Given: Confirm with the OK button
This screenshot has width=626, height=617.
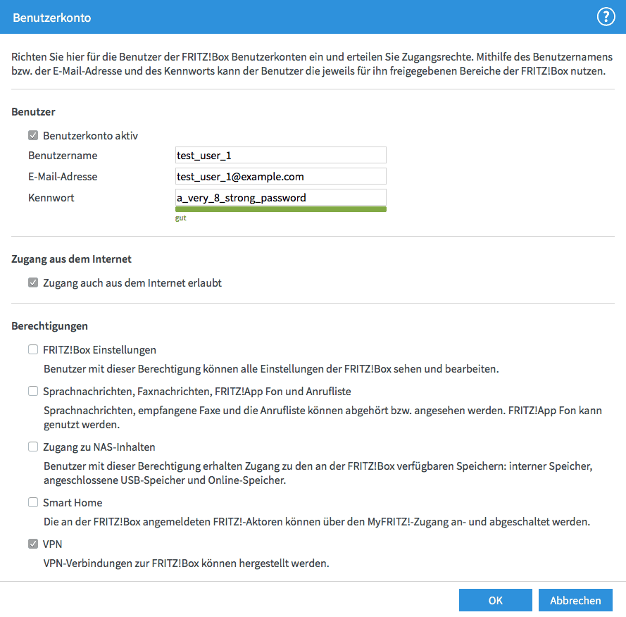Looking at the screenshot, I should (x=496, y=600).
